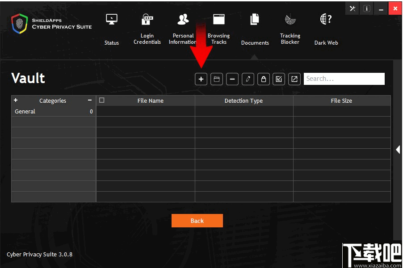The width and height of the screenshot is (403, 268).
Task: Click the folder icon in Vault toolbar
Action: coord(217,79)
